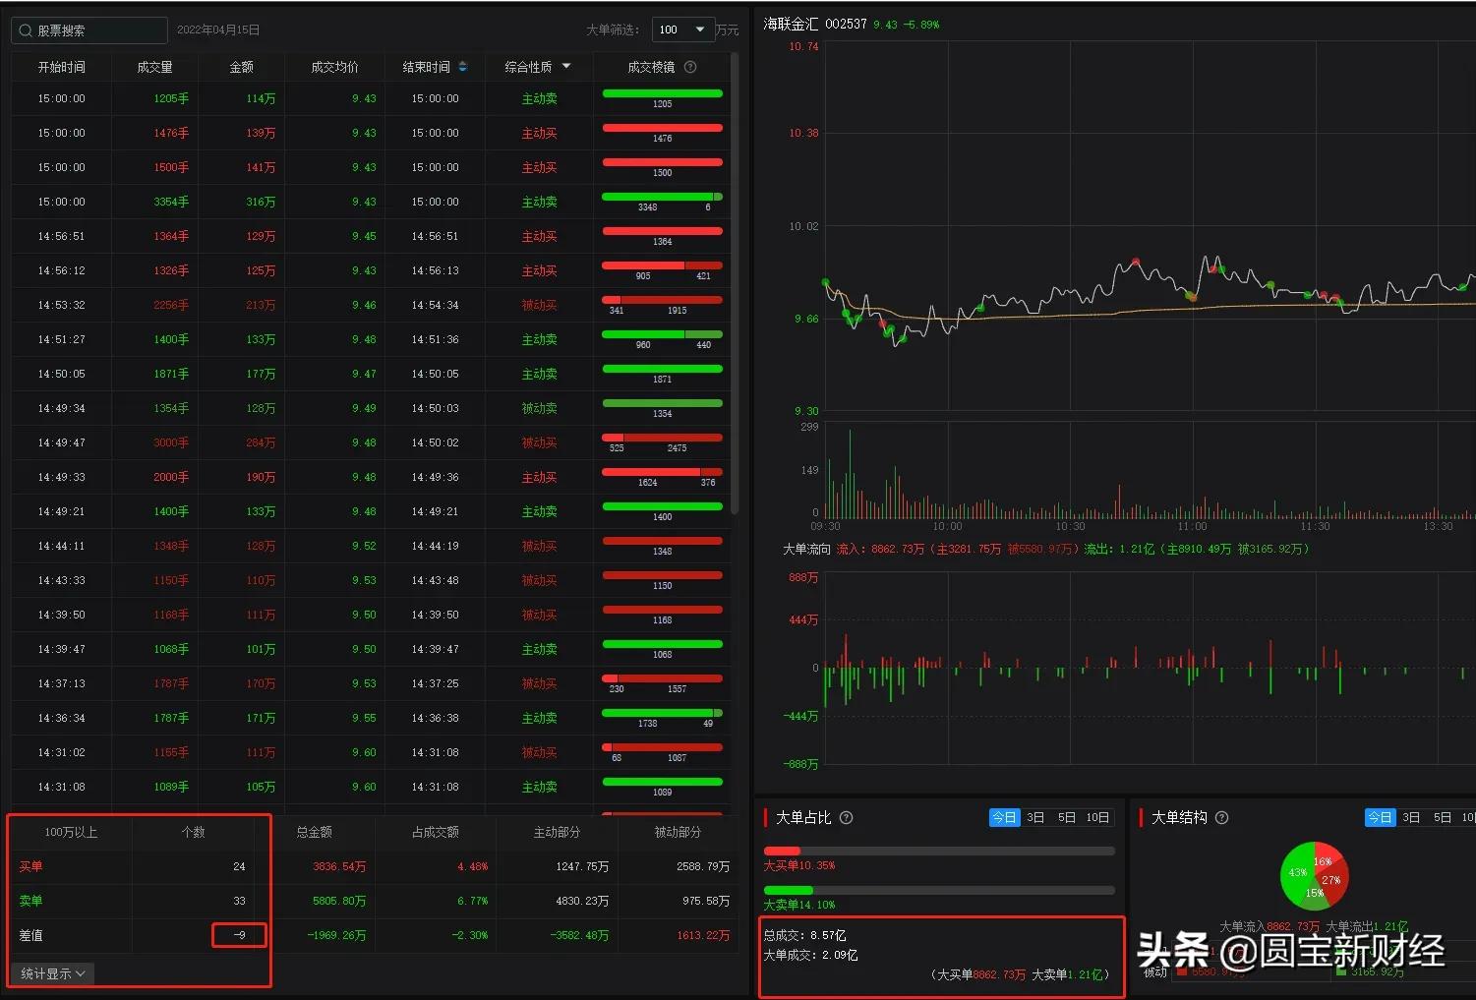Click the 总金额 statistics column header

pos(315,832)
